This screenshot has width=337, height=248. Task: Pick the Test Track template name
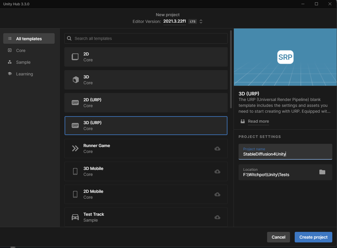coord(94,214)
